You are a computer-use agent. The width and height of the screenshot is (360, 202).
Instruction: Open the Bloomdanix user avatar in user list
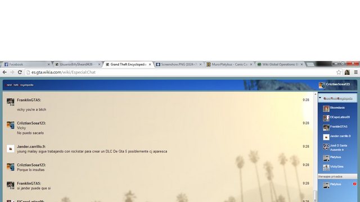tap(326, 108)
